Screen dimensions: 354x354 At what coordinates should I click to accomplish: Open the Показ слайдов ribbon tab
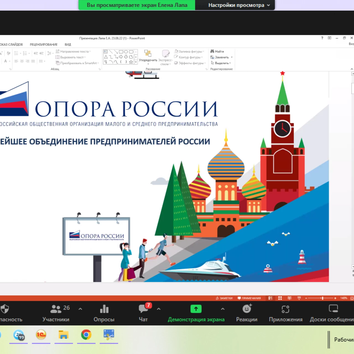11,44
